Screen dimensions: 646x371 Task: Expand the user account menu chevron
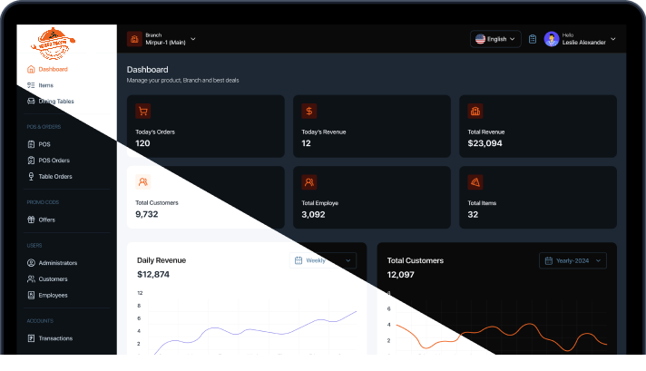coord(613,39)
